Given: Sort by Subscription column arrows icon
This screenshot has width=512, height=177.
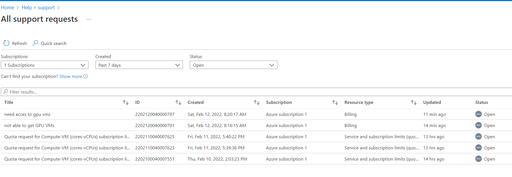Looking at the screenshot, I should point(335,102).
